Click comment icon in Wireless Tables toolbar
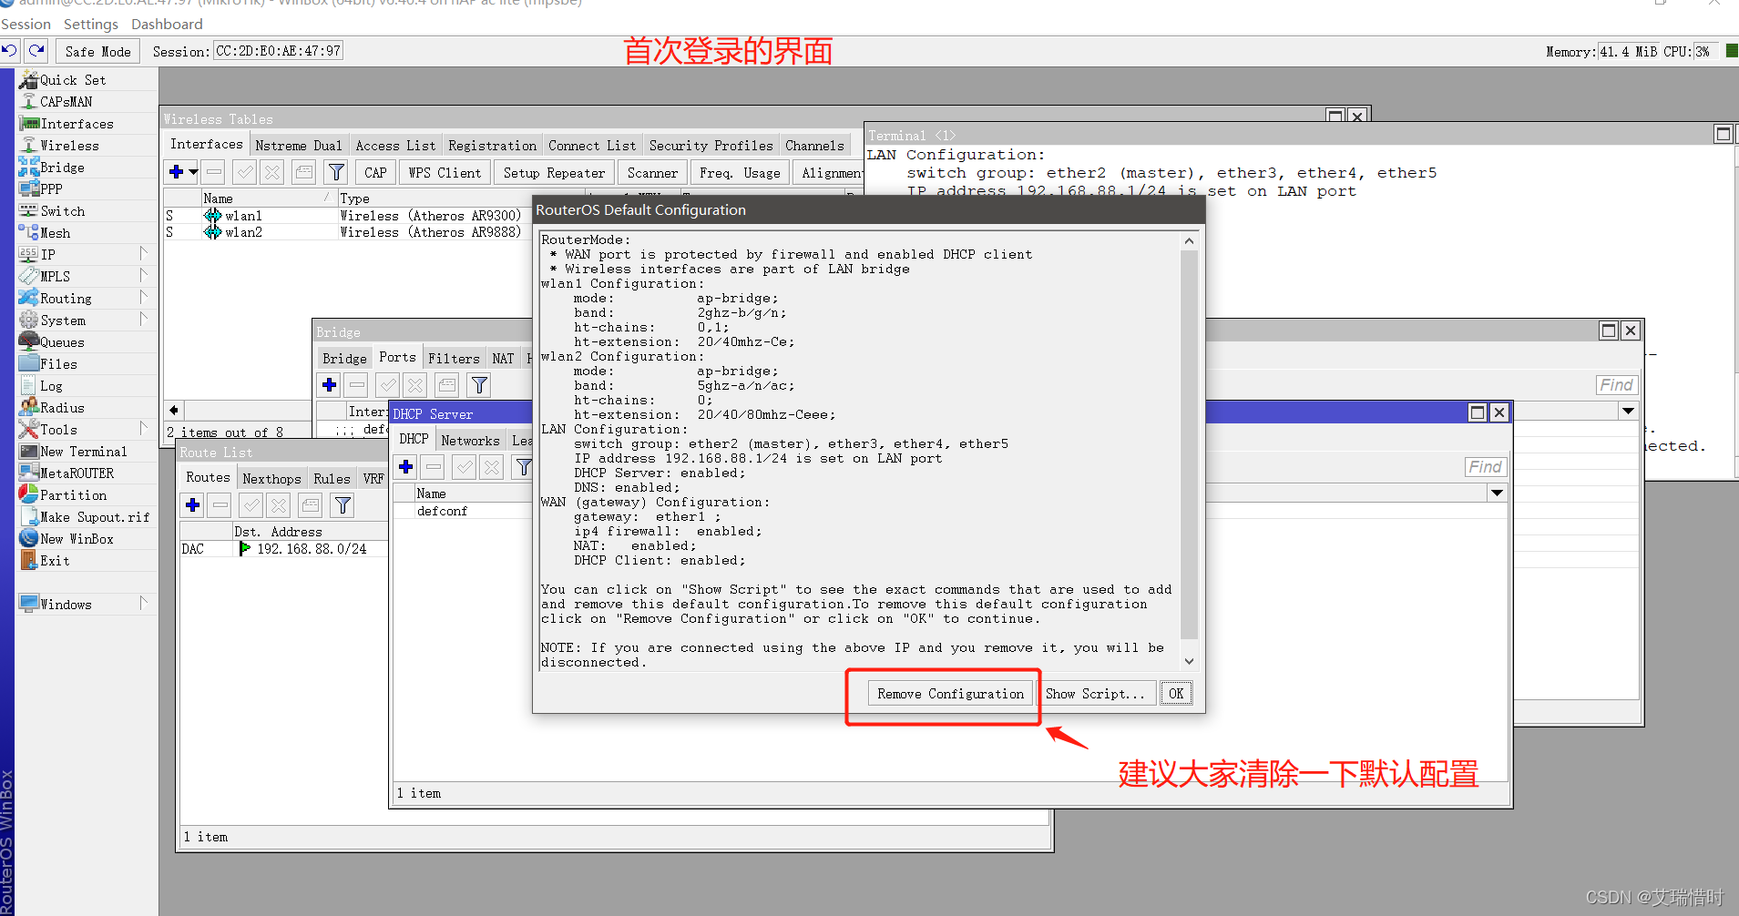The height and width of the screenshot is (916, 1739). pyautogui.click(x=304, y=172)
